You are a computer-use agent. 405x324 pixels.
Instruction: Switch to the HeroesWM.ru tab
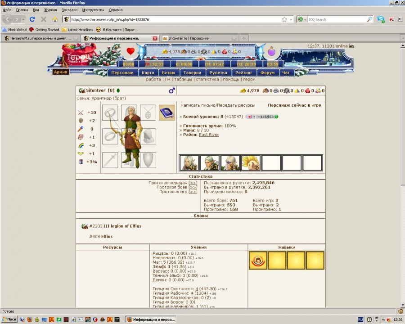click(x=41, y=38)
